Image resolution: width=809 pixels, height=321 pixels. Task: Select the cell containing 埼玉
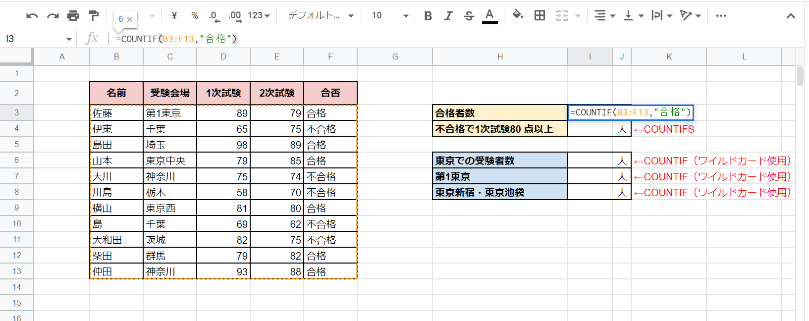pyautogui.click(x=170, y=145)
